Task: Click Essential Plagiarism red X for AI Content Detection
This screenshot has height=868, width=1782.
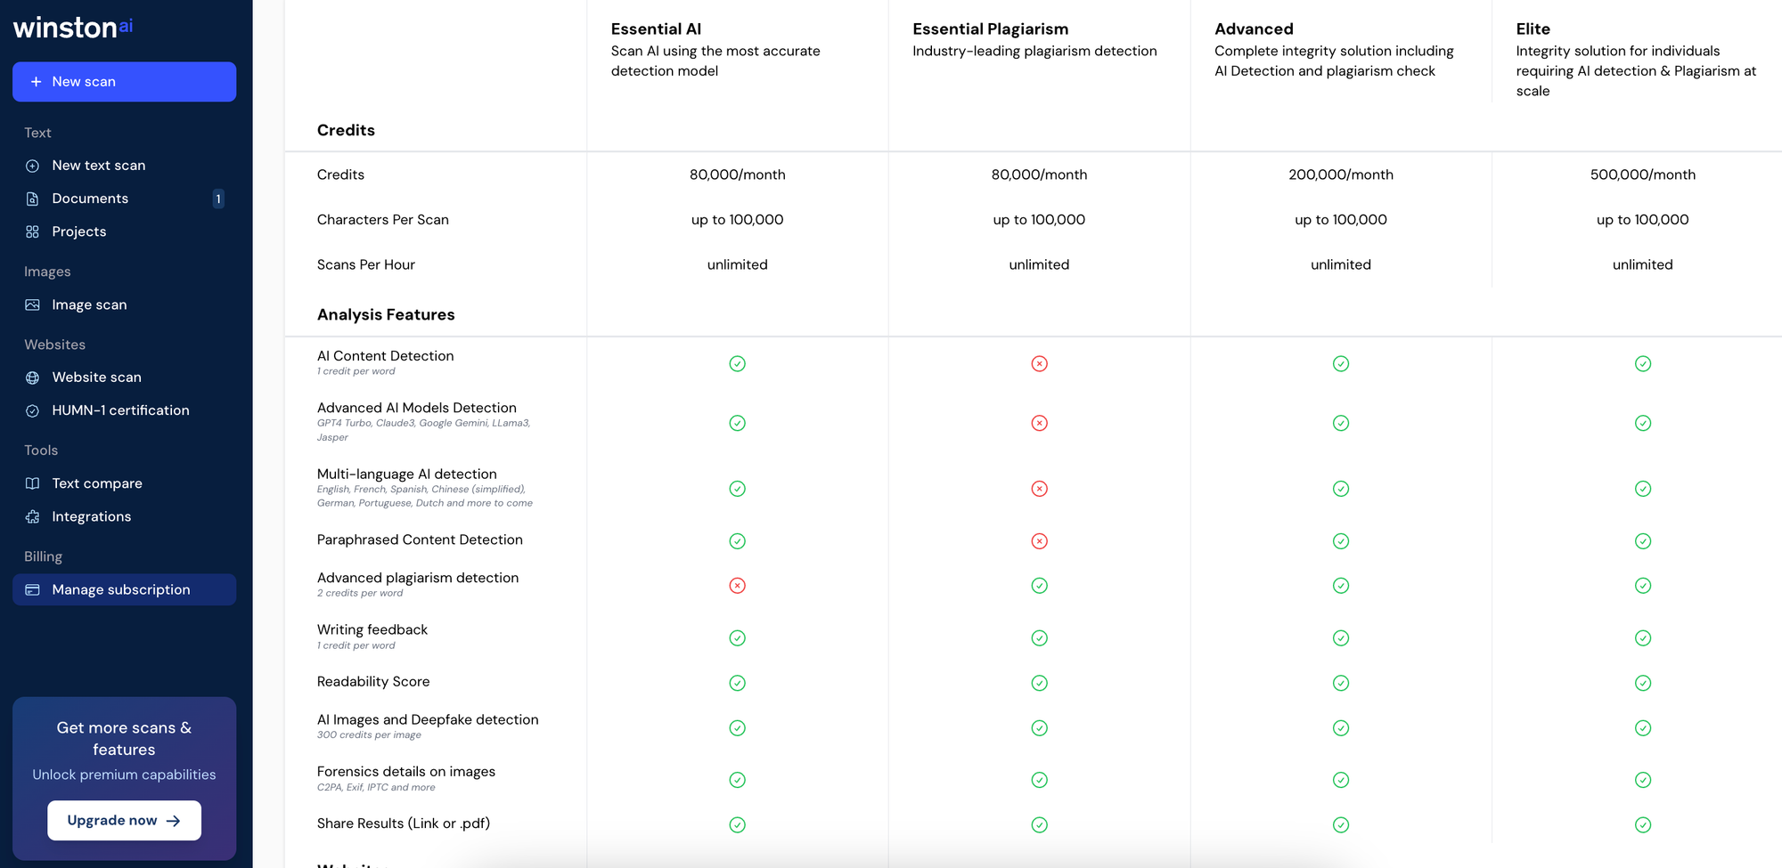Action: point(1039,363)
